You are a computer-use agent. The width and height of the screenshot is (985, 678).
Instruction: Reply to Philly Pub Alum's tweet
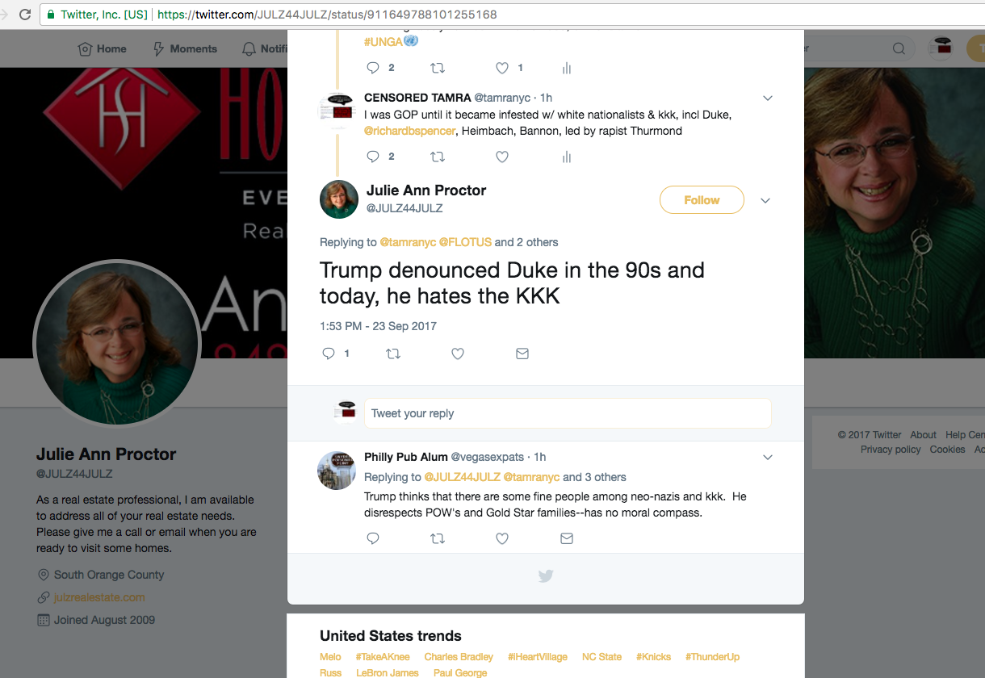coord(373,538)
